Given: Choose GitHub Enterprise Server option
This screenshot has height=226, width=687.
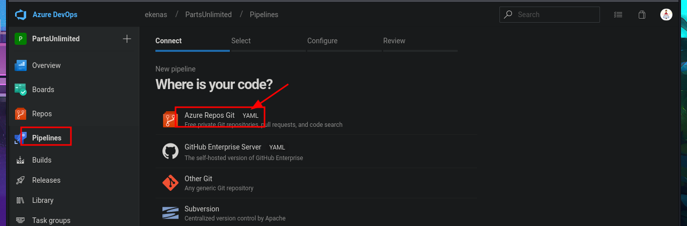Looking at the screenshot, I should click(223, 147).
